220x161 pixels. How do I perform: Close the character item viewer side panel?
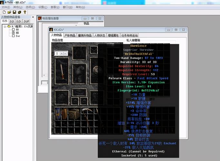tap(32, 17)
